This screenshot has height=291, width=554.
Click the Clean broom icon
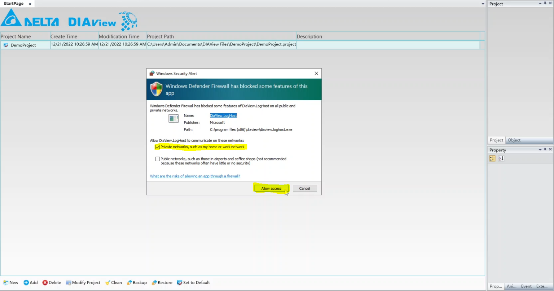(108, 283)
